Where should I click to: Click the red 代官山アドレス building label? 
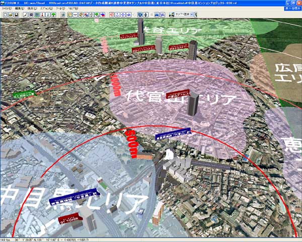point(178,94)
